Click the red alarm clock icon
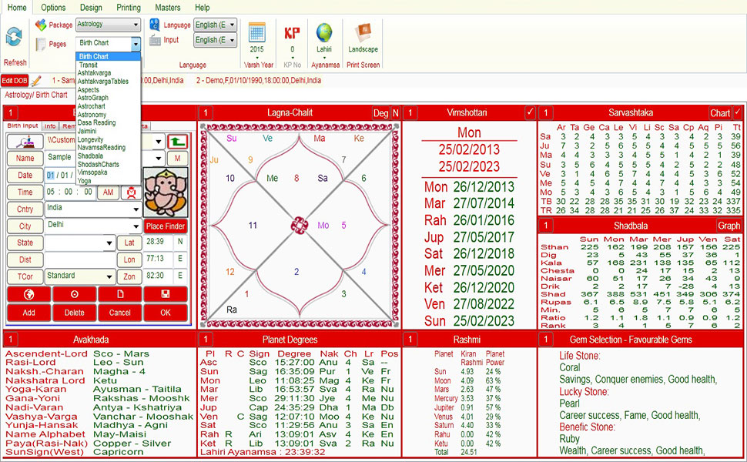Screen dimensions: 747x462 click(132, 192)
